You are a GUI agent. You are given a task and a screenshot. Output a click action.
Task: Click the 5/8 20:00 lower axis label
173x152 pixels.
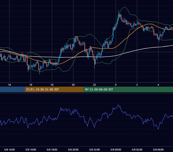coord(73,149)
